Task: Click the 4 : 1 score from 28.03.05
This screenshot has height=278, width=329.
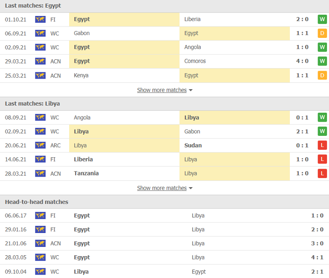Action: (317, 257)
